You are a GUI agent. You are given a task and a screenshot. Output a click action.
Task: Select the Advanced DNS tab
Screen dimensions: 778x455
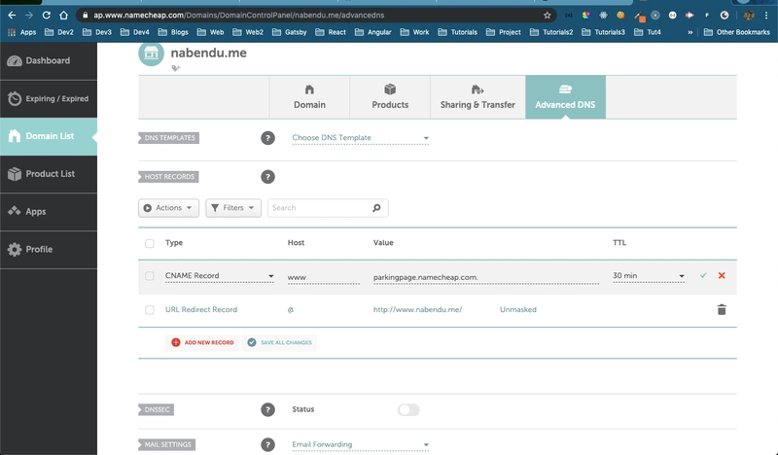point(565,97)
